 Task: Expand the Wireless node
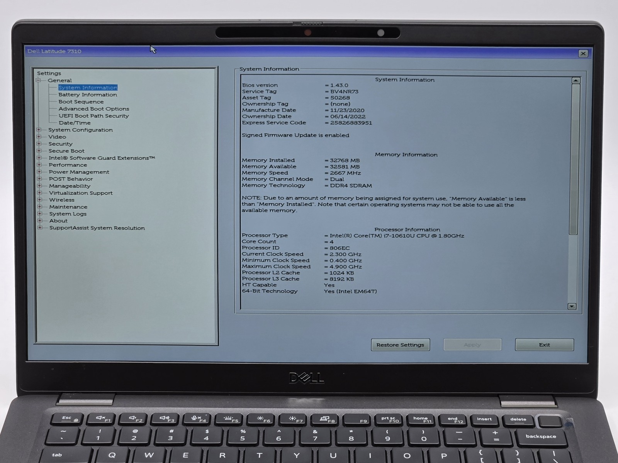click(40, 199)
